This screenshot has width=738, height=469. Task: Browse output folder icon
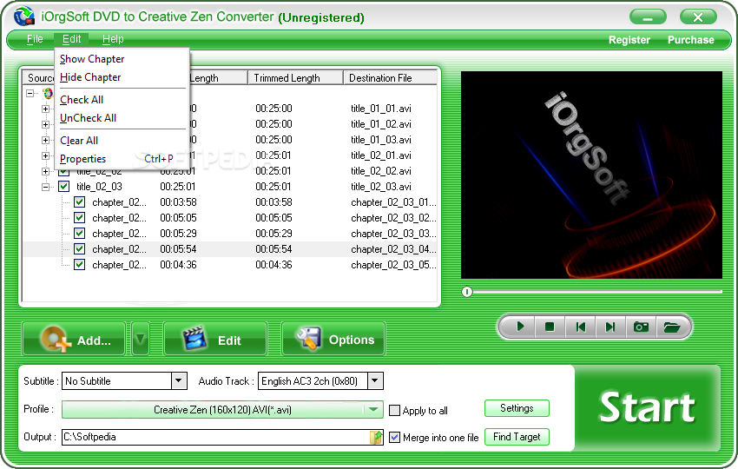(x=376, y=437)
